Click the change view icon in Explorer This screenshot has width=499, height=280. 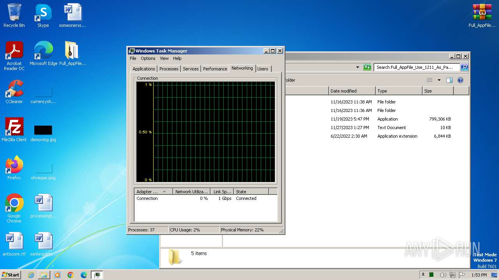coord(429,80)
